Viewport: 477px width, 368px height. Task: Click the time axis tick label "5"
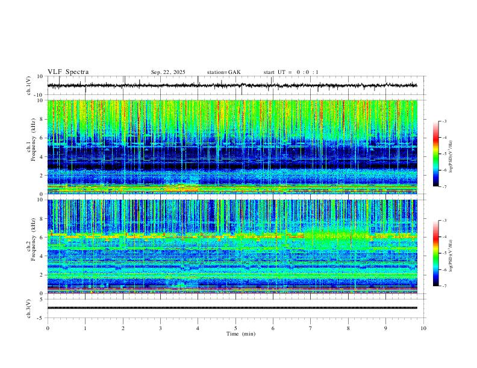pyautogui.click(x=235, y=328)
